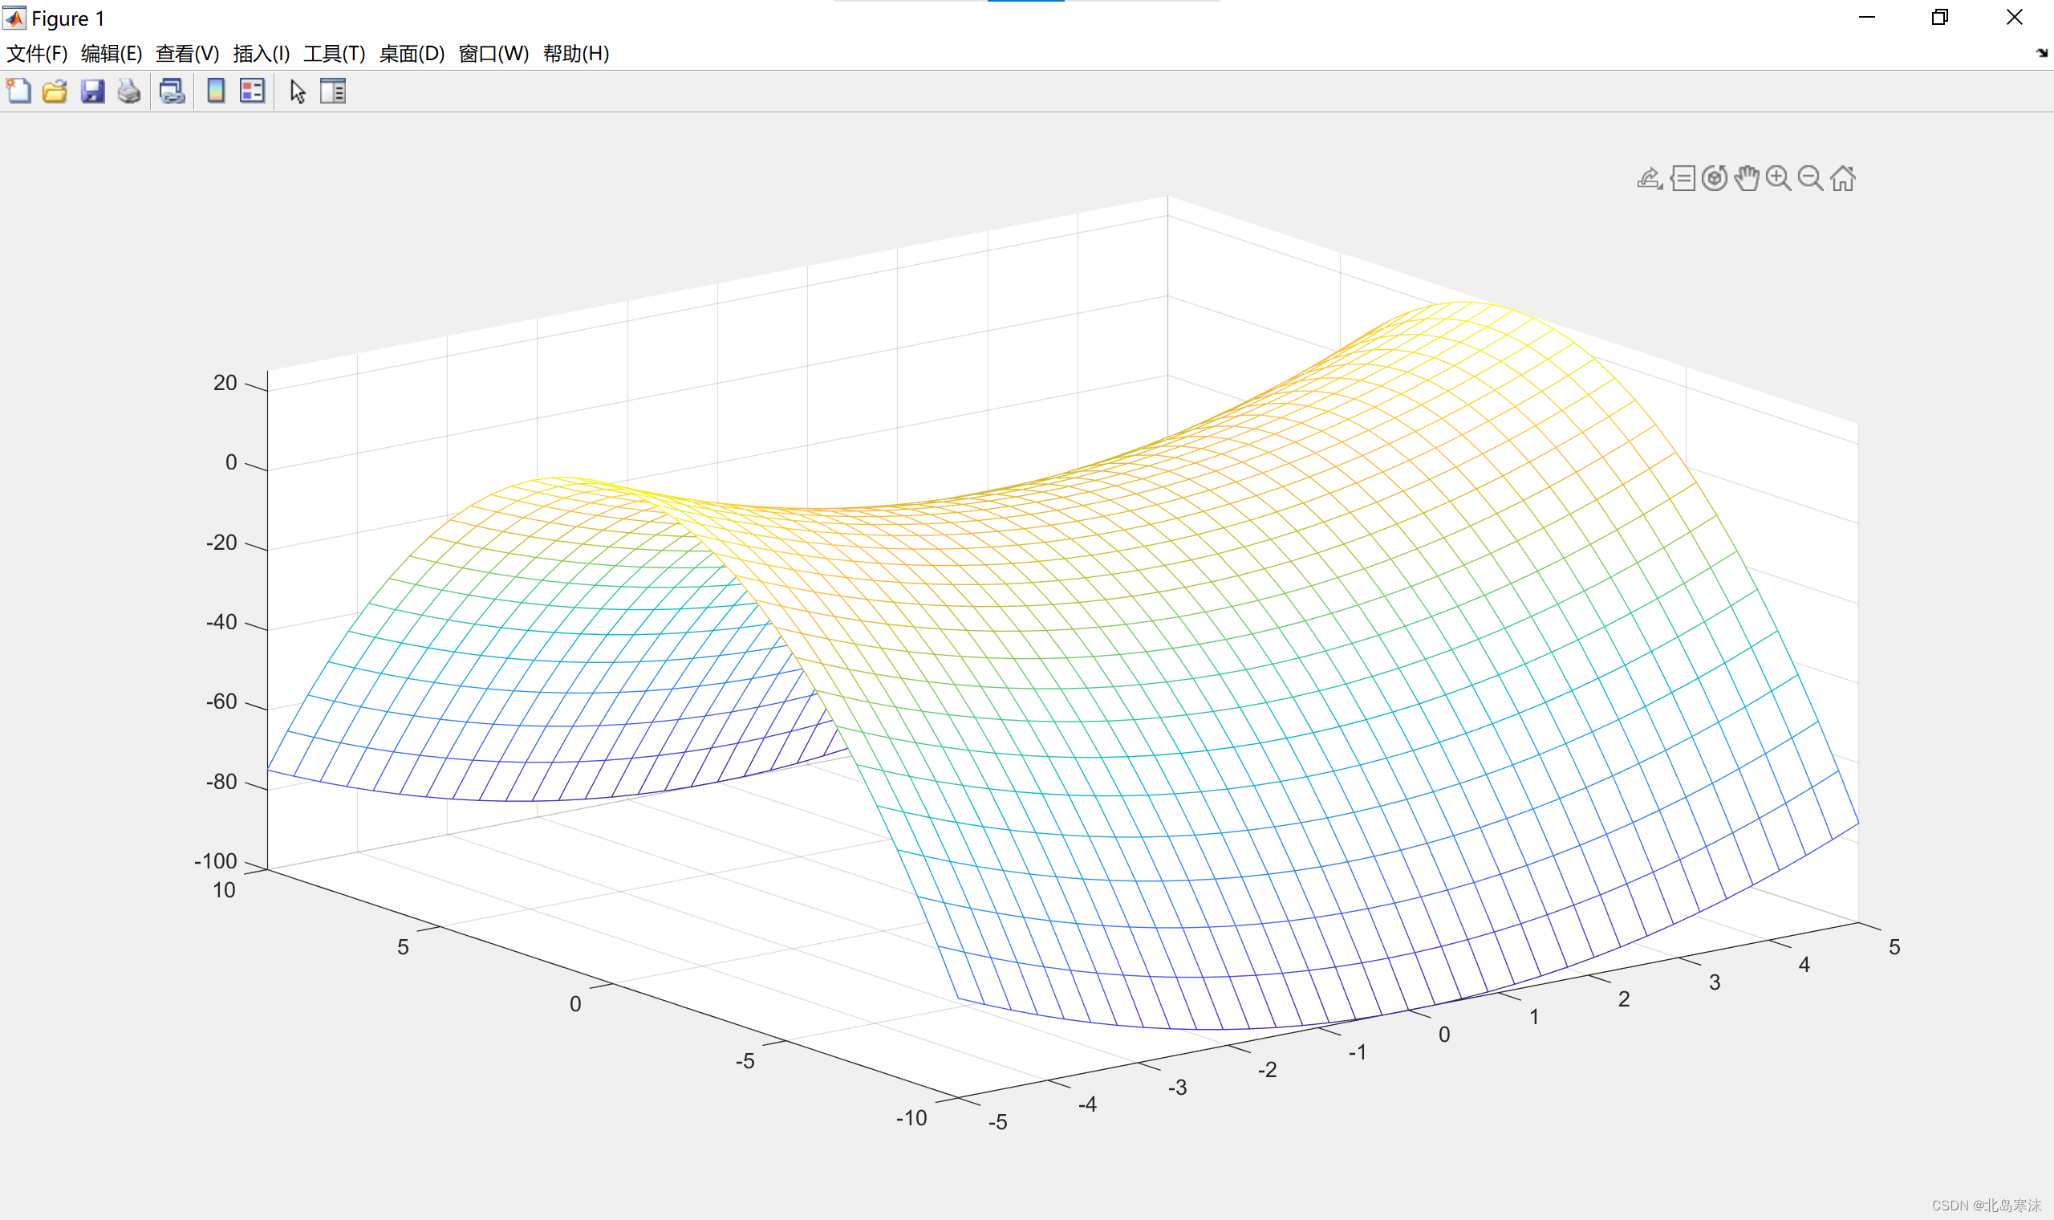
Task: Enable the Edit Plot arrow tool
Action: coord(298,91)
